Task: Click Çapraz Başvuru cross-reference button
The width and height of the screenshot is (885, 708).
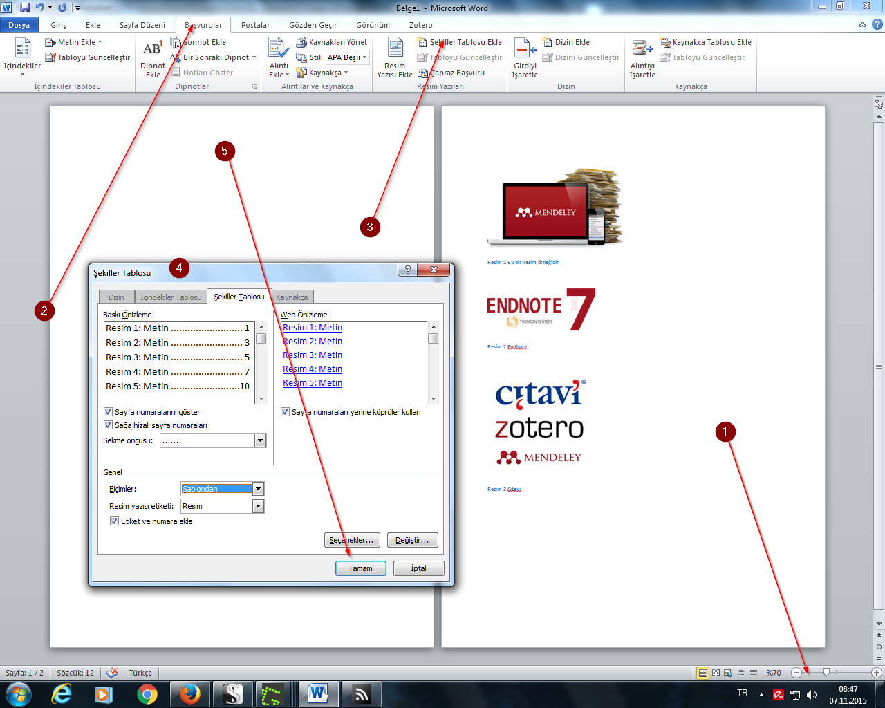Action: pos(451,73)
